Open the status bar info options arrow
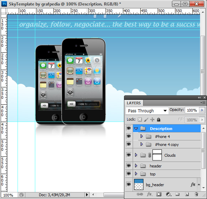This screenshot has width=207, height=199. pyautogui.click(x=87, y=194)
